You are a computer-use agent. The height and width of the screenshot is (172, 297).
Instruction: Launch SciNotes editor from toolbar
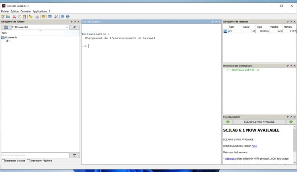(3, 17)
